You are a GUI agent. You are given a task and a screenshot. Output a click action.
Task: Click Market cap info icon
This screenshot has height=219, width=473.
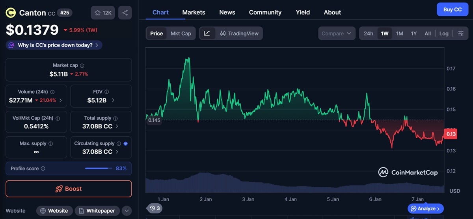point(82,66)
